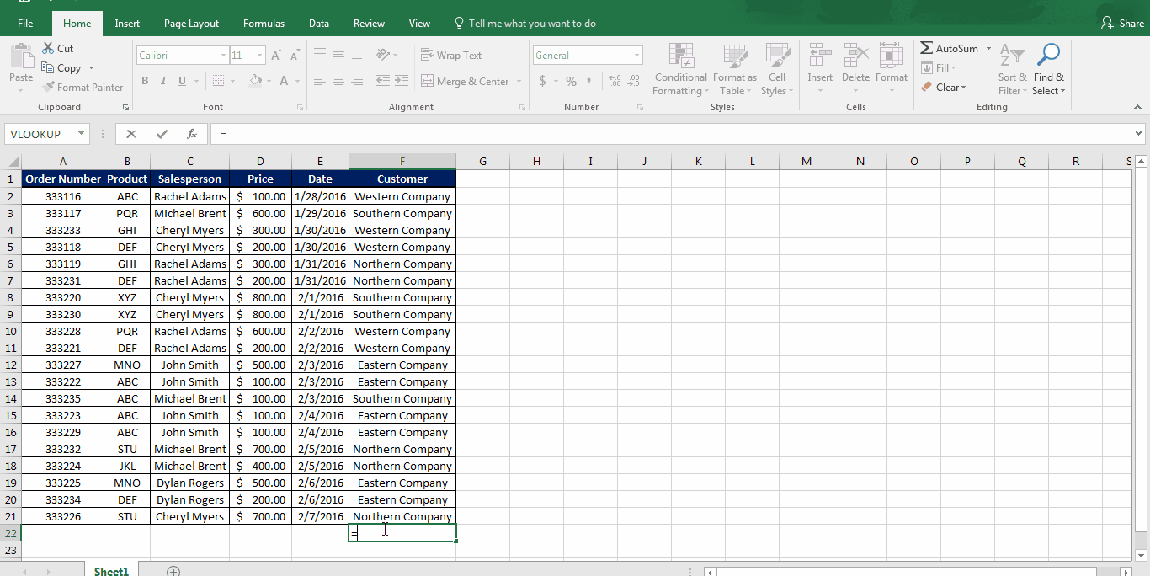
Task: Apply center horizontal alignment
Action: click(x=338, y=81)
